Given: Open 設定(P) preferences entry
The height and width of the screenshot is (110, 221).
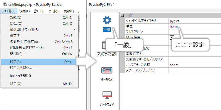Looking at the screenshot, I should click(40, 62).
